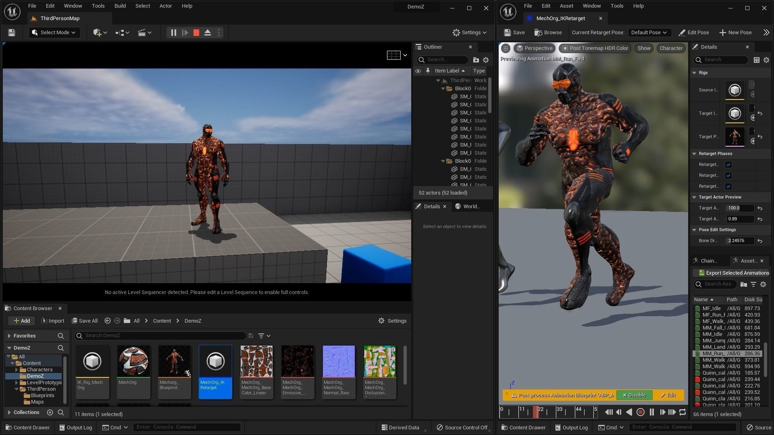Pause the play-in-editor simulation
Screen dimensions: 774x435
pos(173,33)
